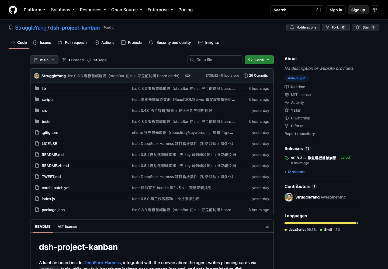Click the MIT license scale icon
The image size is (388, 269).
coord(287,95)
